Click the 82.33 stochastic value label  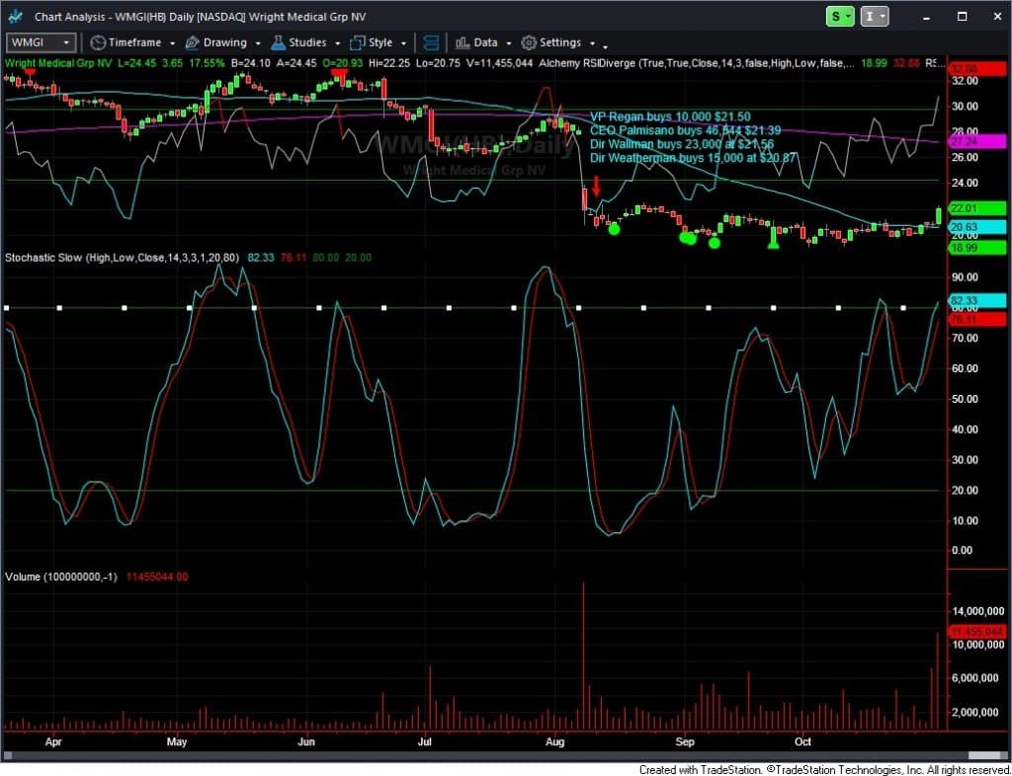[x=977, y=300]
